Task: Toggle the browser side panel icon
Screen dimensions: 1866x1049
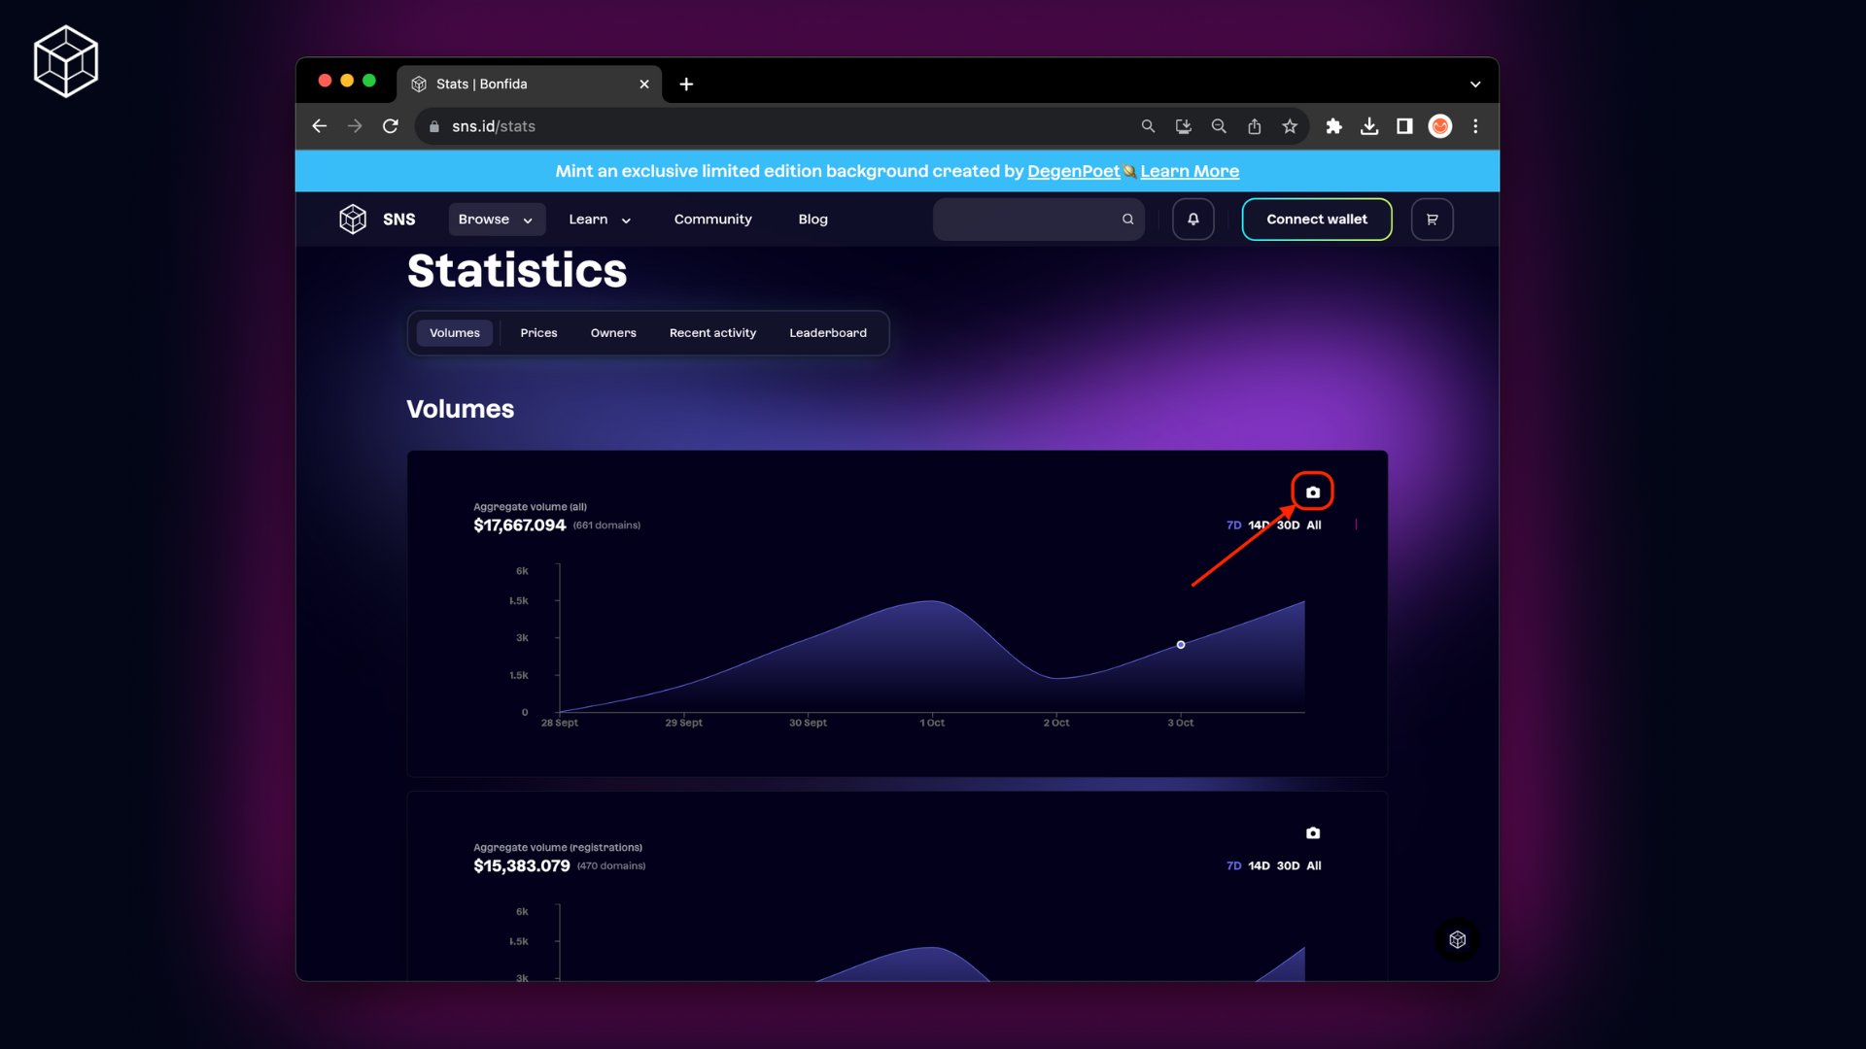Action: pos(1404,126)
